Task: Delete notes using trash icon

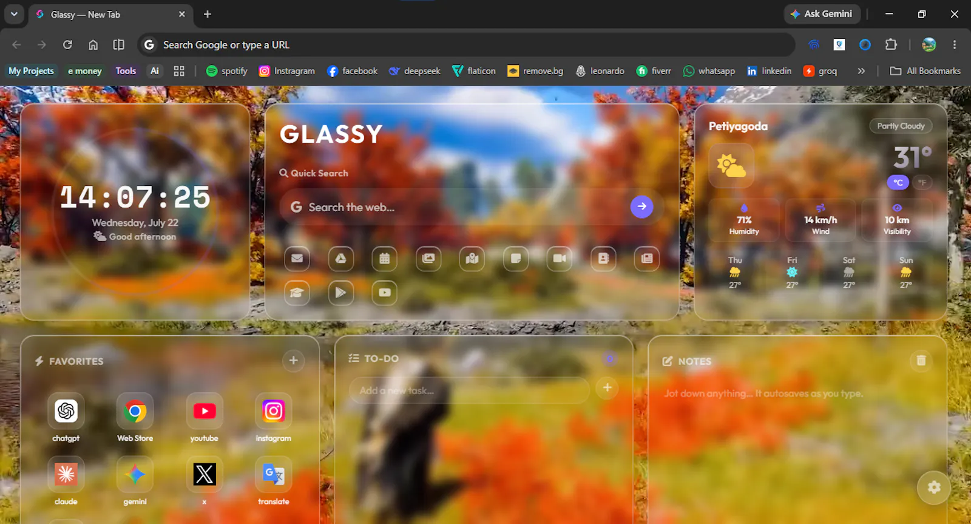Action: coord(921,361)
